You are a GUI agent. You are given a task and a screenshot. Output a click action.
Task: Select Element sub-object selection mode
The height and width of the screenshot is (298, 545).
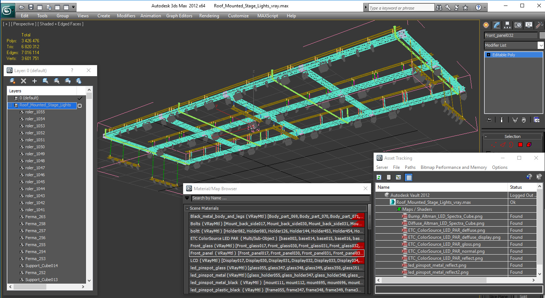(x=529, y=145)
